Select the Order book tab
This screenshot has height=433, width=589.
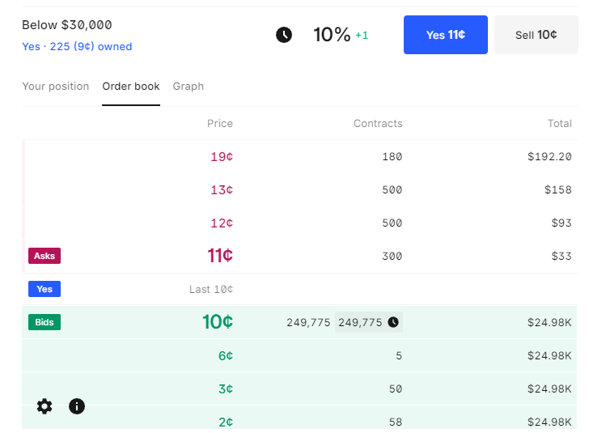[131, 87]
